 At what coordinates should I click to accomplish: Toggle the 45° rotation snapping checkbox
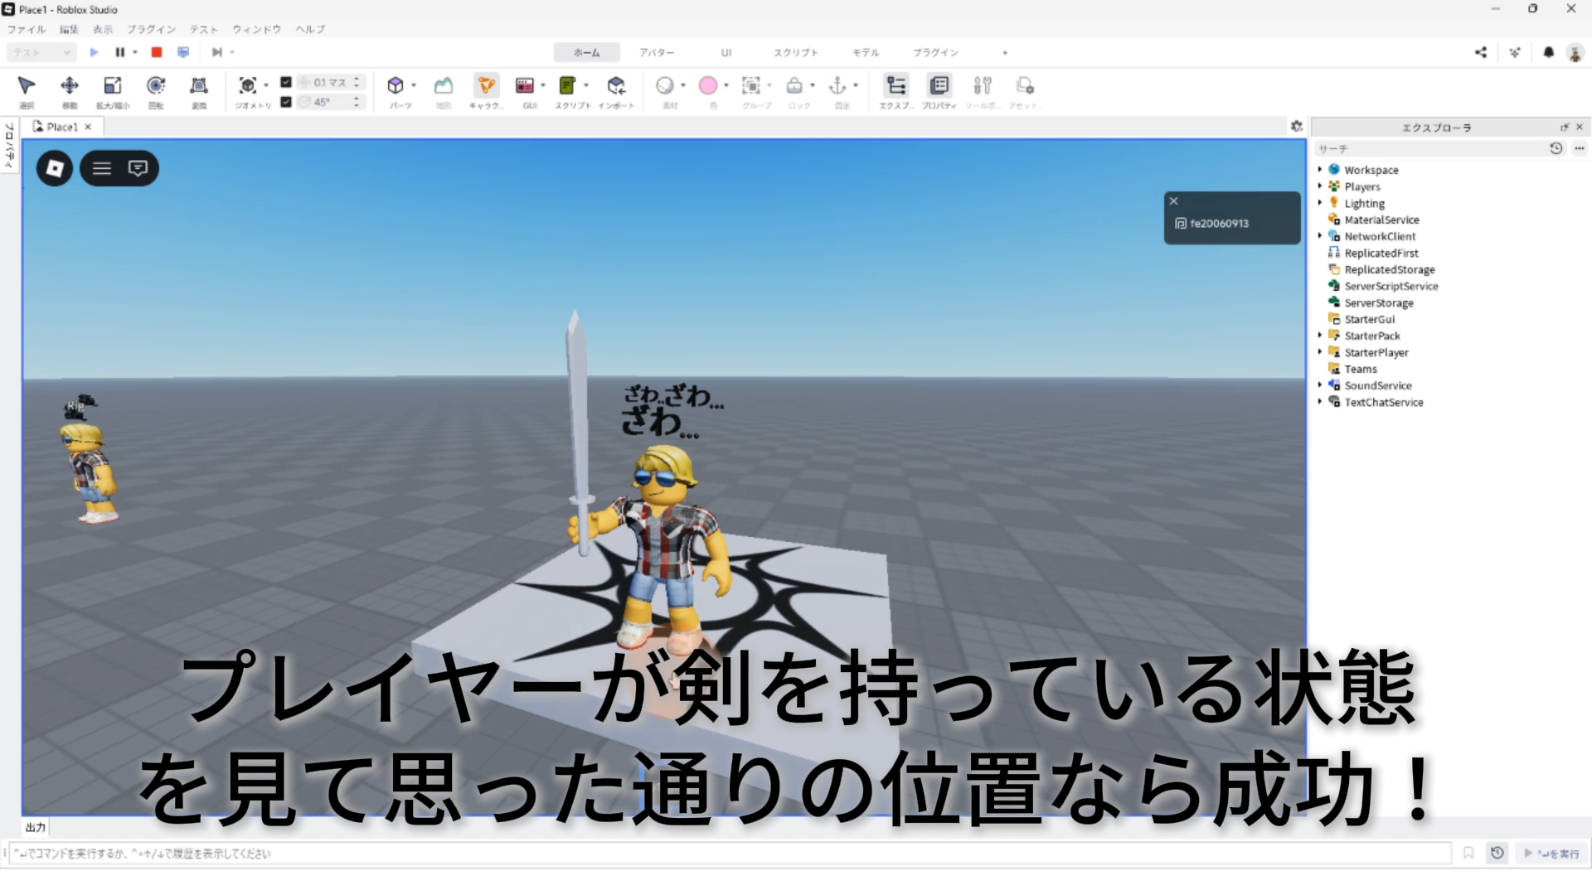point(286,102)
